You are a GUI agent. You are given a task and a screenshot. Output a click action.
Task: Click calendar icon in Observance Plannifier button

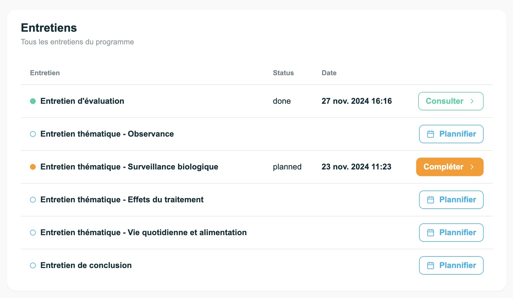[x=430, y=134]
